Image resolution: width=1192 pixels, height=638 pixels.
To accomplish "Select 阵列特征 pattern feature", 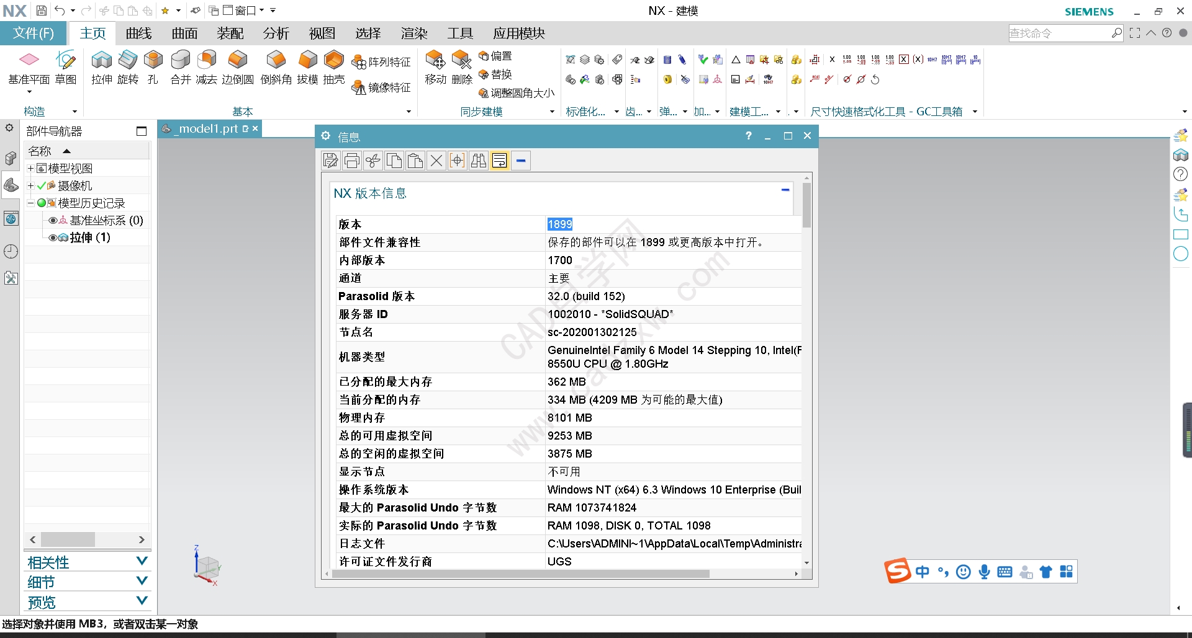I will 381,62.
